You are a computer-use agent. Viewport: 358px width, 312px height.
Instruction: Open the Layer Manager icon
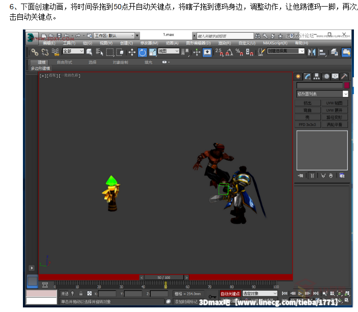(x=334, y=52)
